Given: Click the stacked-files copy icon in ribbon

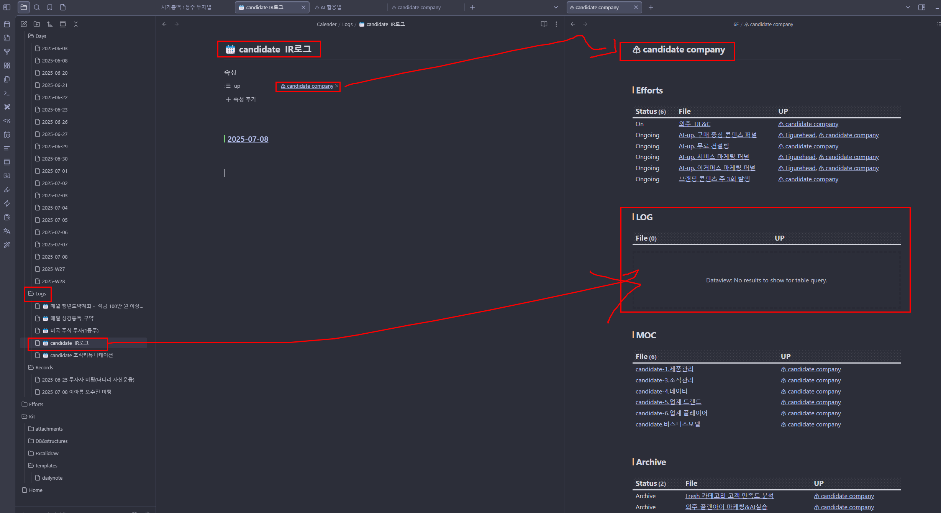Looking at the screenshot, I should coord(7,79).
